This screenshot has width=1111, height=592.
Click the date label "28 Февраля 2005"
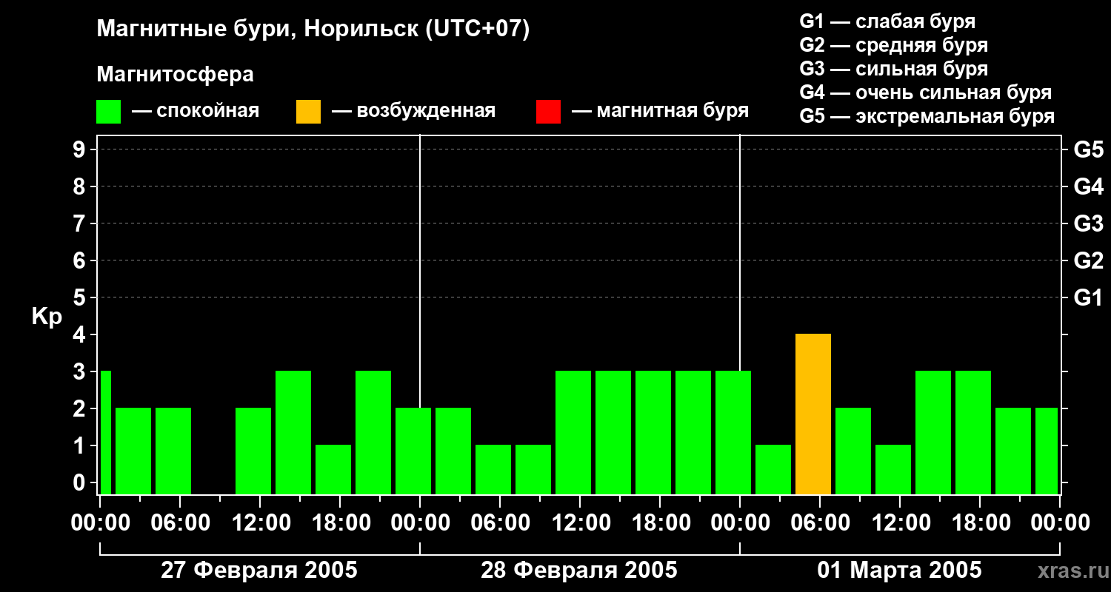[579, 571]
